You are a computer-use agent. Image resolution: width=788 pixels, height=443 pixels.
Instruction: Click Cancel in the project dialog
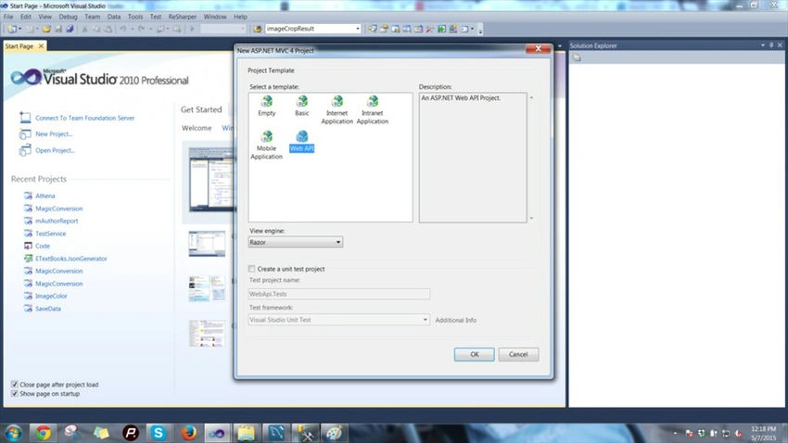pyautogui.click(x=518, y=354)
